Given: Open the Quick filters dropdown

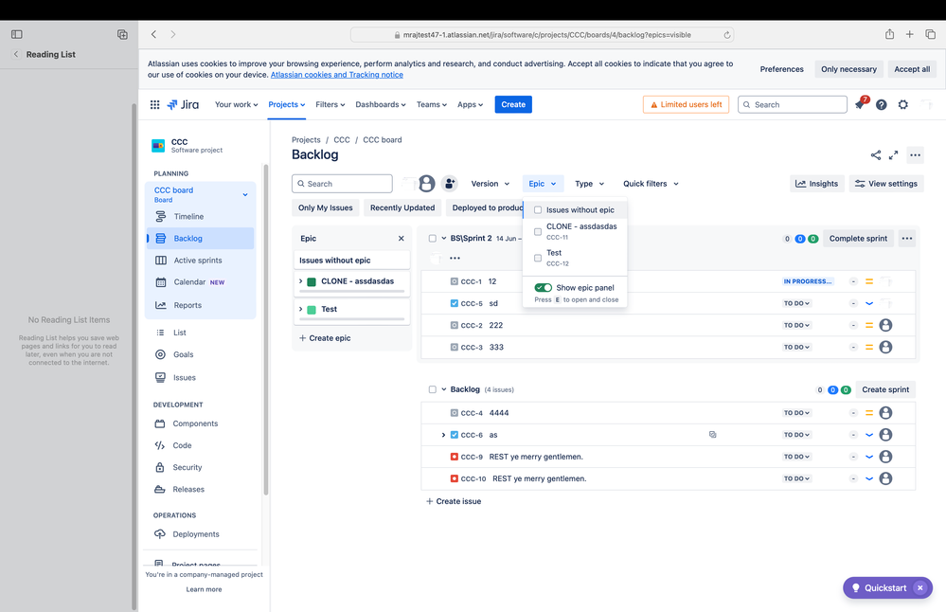Looking at the screenshot, I should click(x=651, y=184).
